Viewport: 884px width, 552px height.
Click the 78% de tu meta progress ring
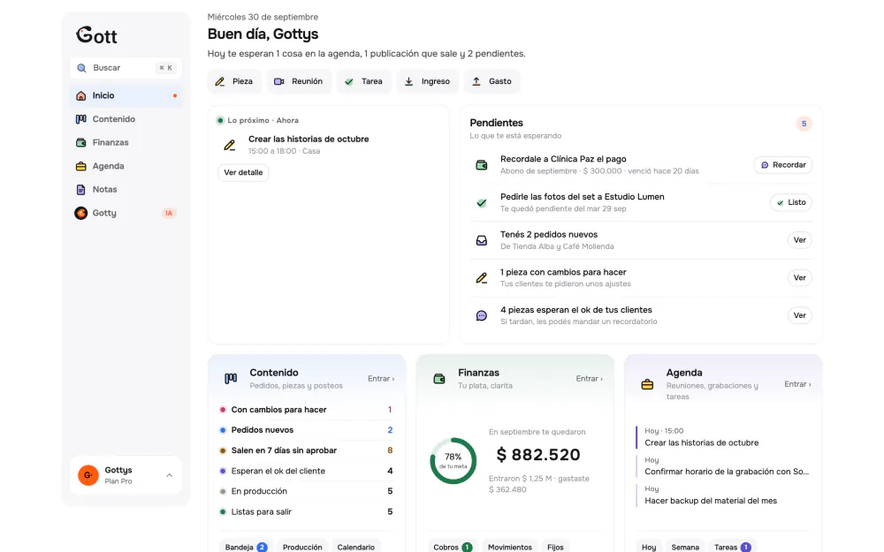click(x=453, y=461)
